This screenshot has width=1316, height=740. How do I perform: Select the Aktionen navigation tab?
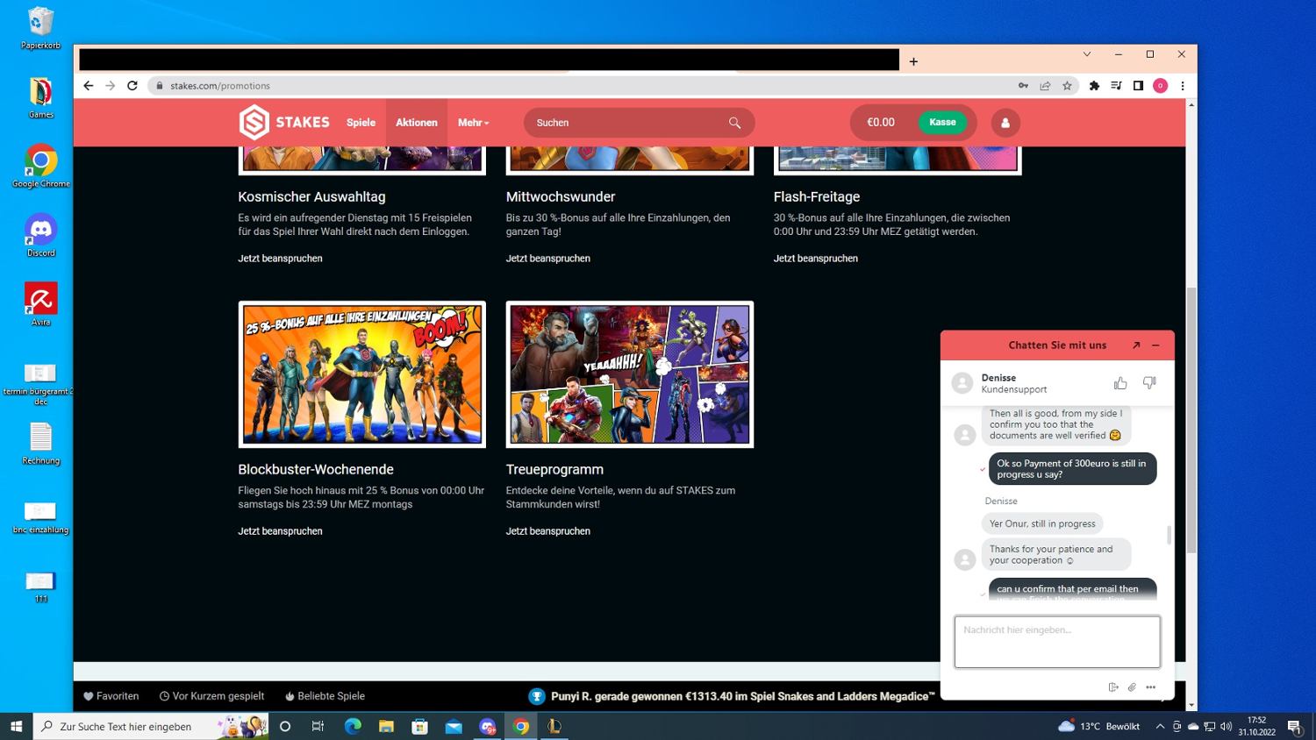point(417,123)
